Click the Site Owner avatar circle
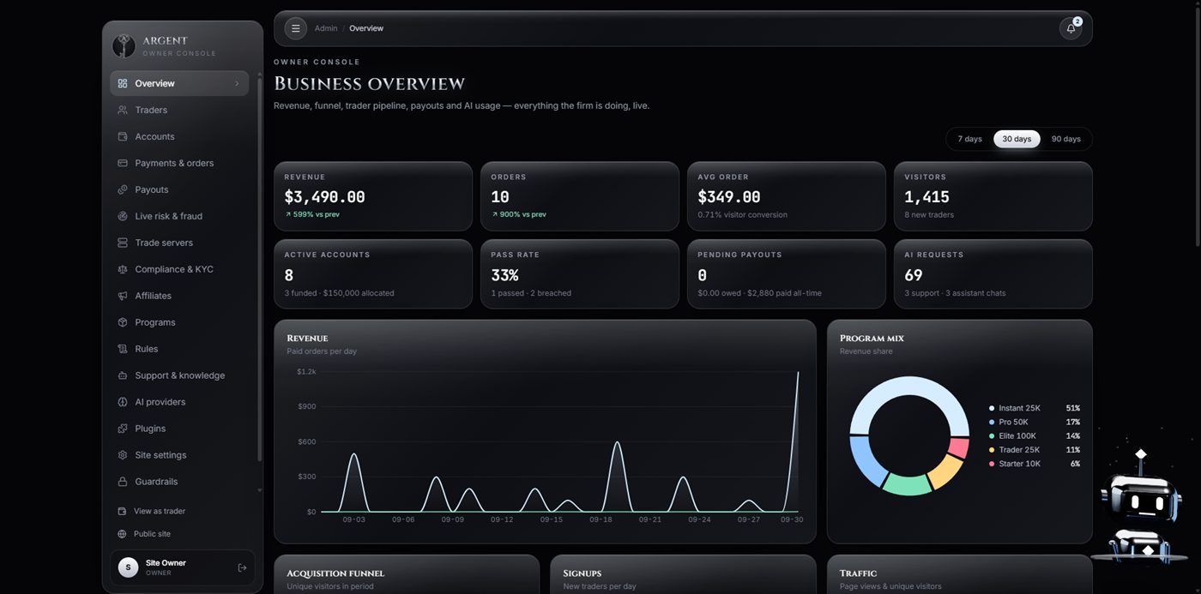 (128, 567)
